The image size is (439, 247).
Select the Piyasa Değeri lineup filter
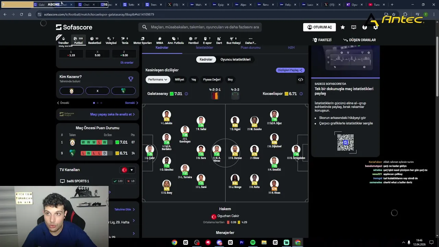tap(212, 80)
